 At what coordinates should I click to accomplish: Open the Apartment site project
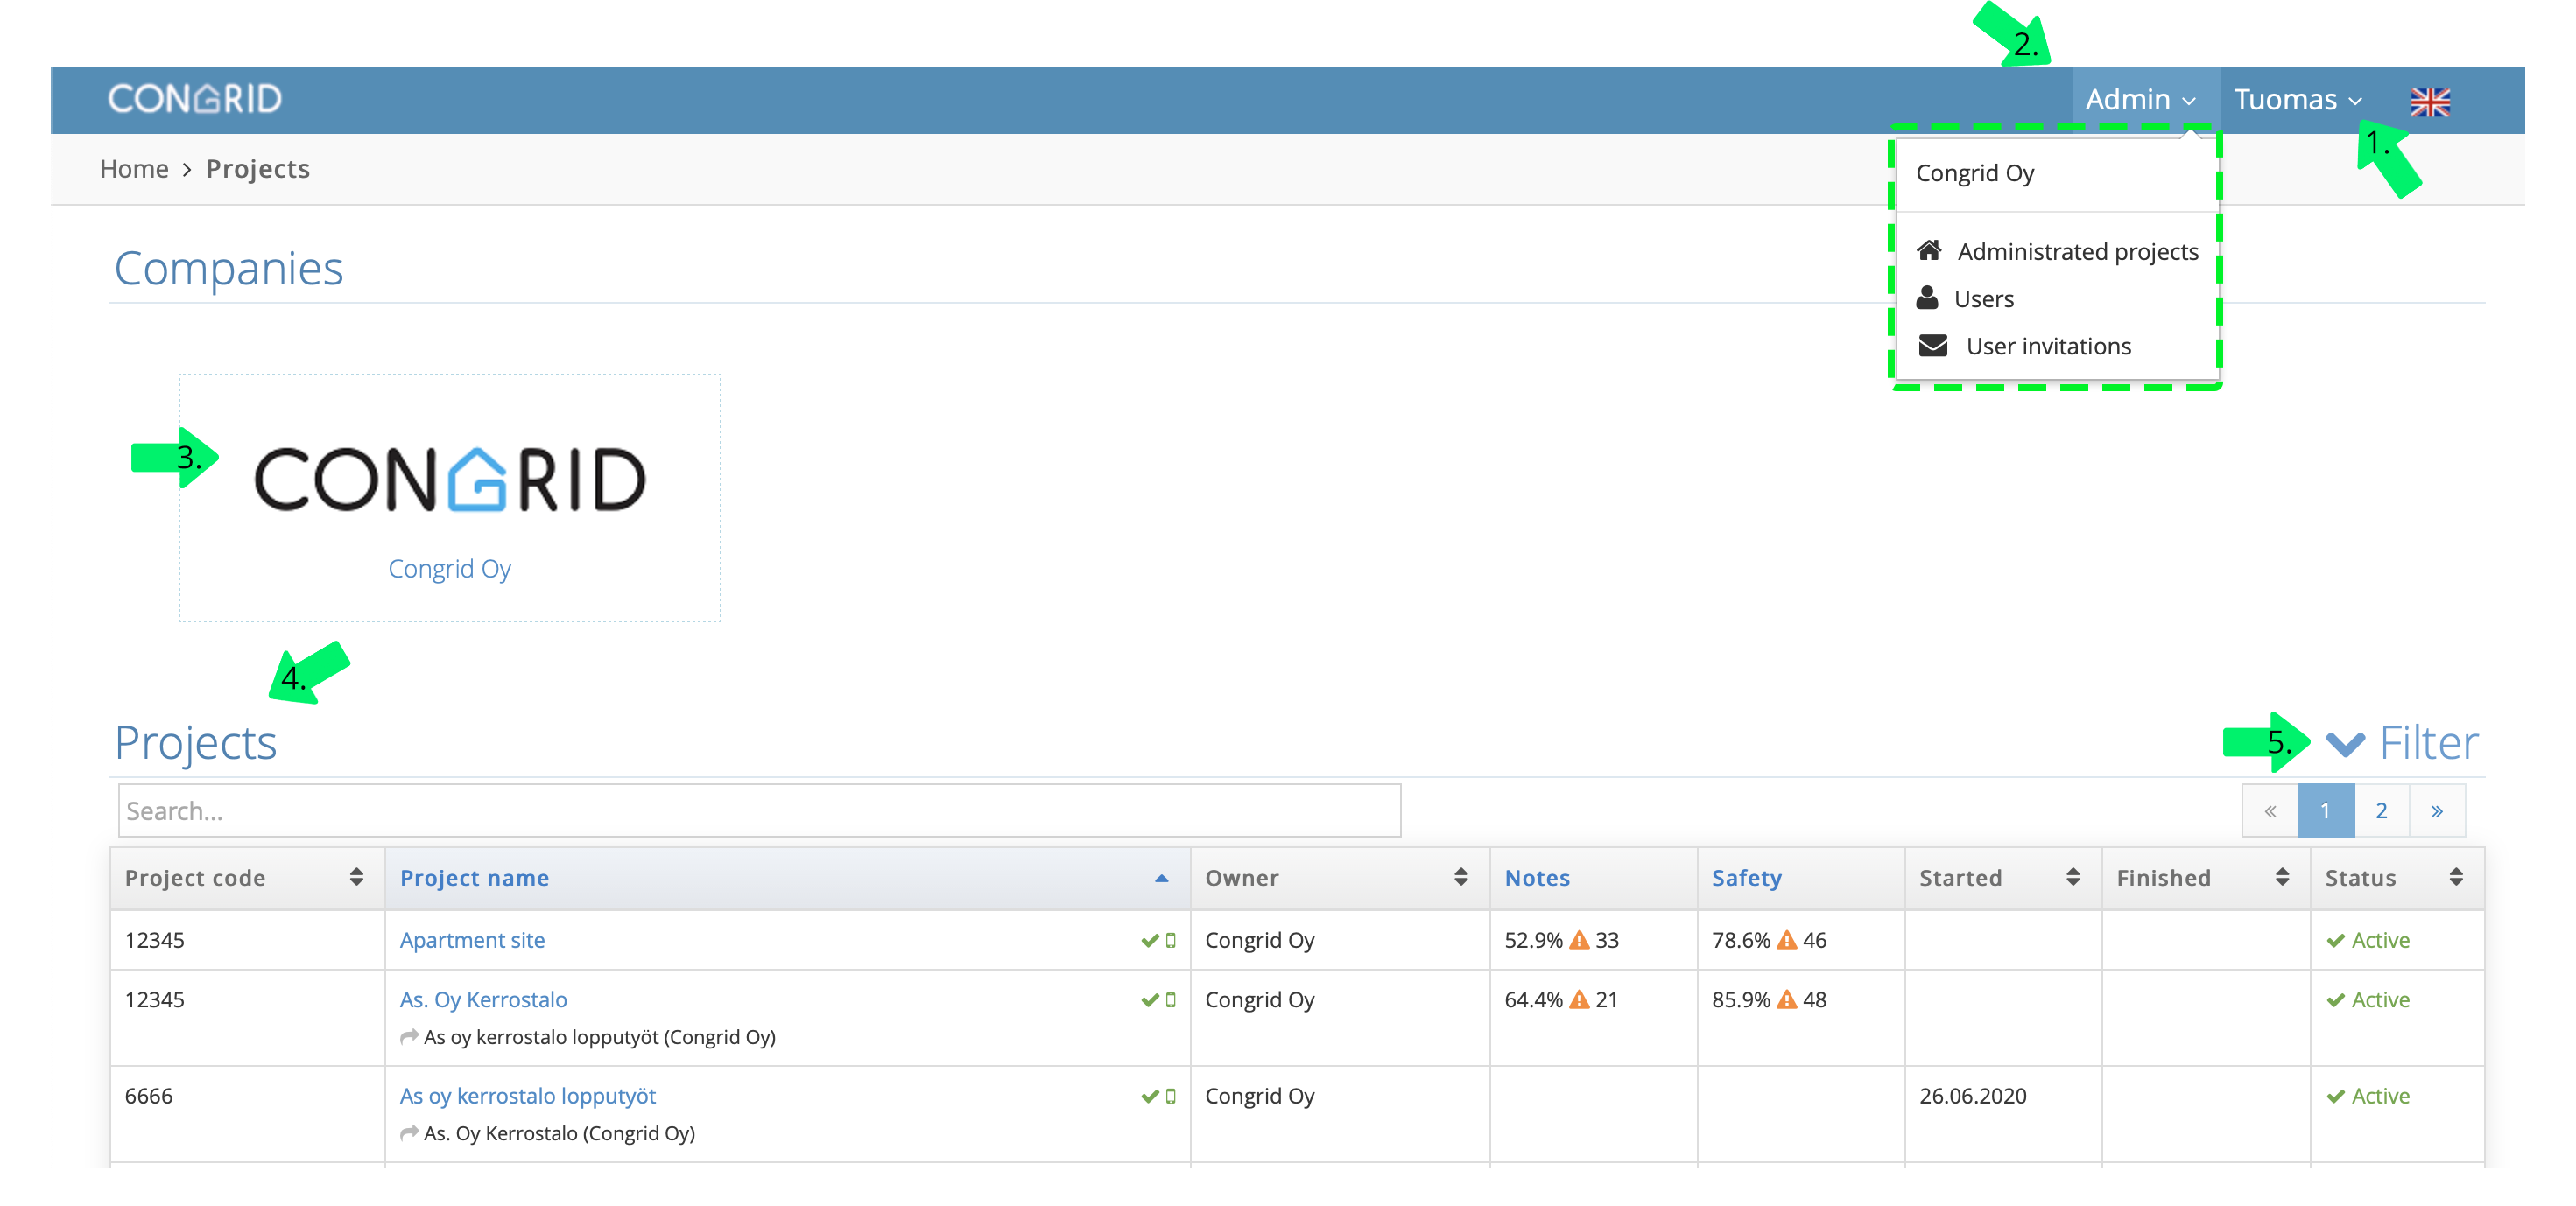(472, 940)
